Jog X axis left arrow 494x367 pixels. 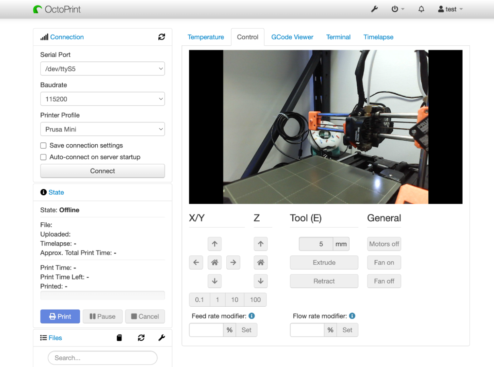[196, 262]
